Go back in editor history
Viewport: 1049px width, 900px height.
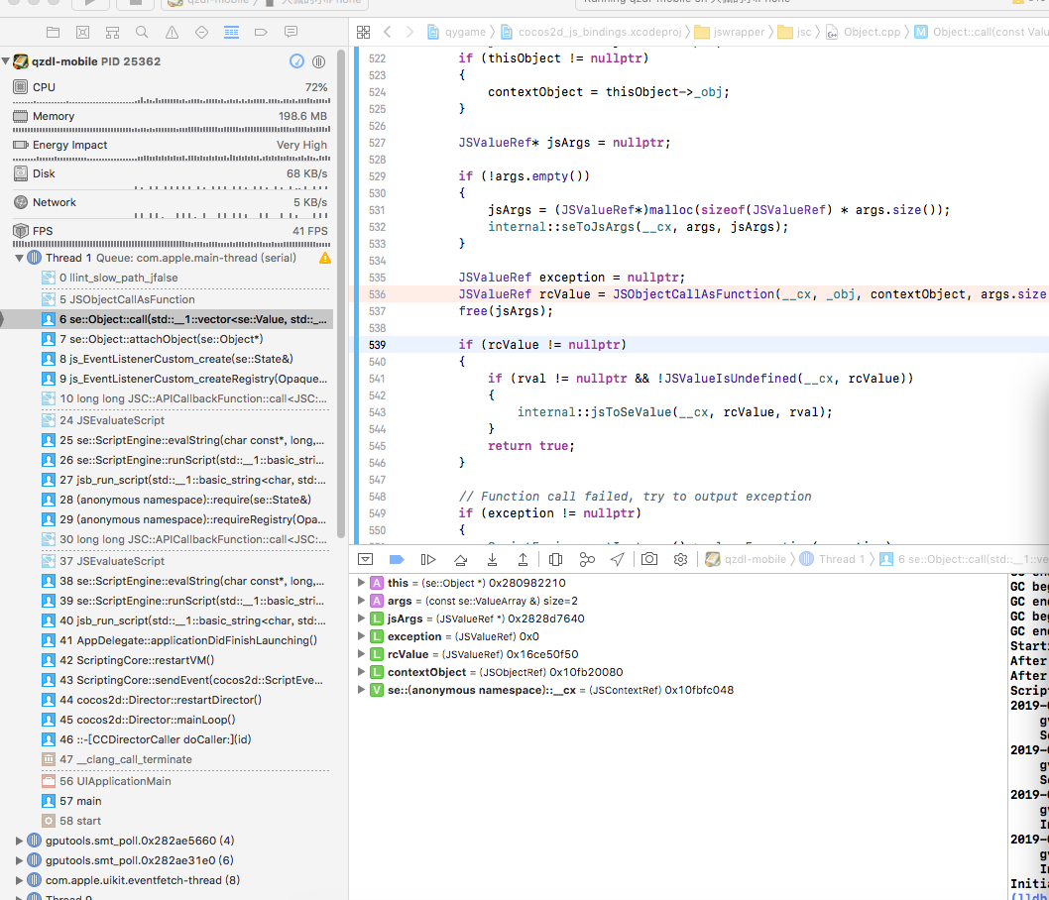coord(388,32)
